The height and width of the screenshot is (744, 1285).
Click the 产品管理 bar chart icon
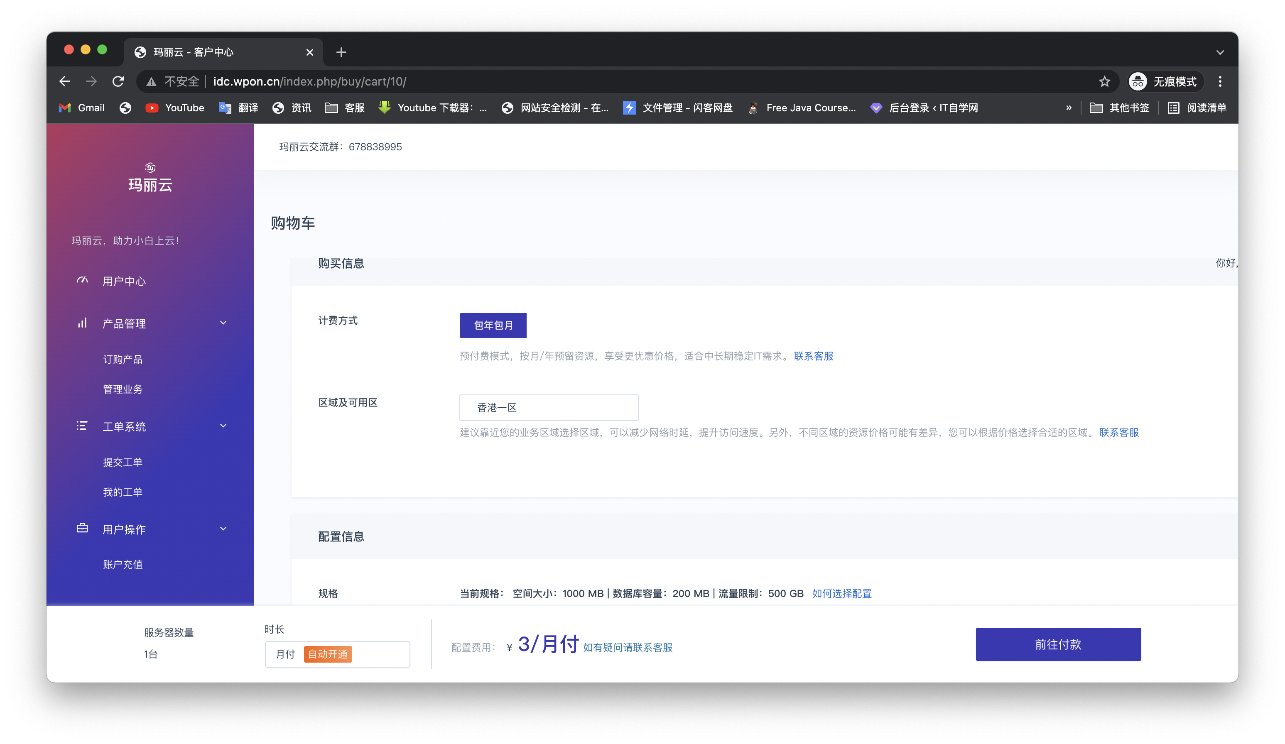(x=82, y=323)
